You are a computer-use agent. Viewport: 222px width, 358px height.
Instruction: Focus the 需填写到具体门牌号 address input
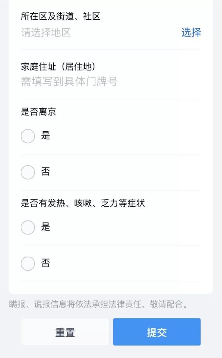[x=69, y=82]
